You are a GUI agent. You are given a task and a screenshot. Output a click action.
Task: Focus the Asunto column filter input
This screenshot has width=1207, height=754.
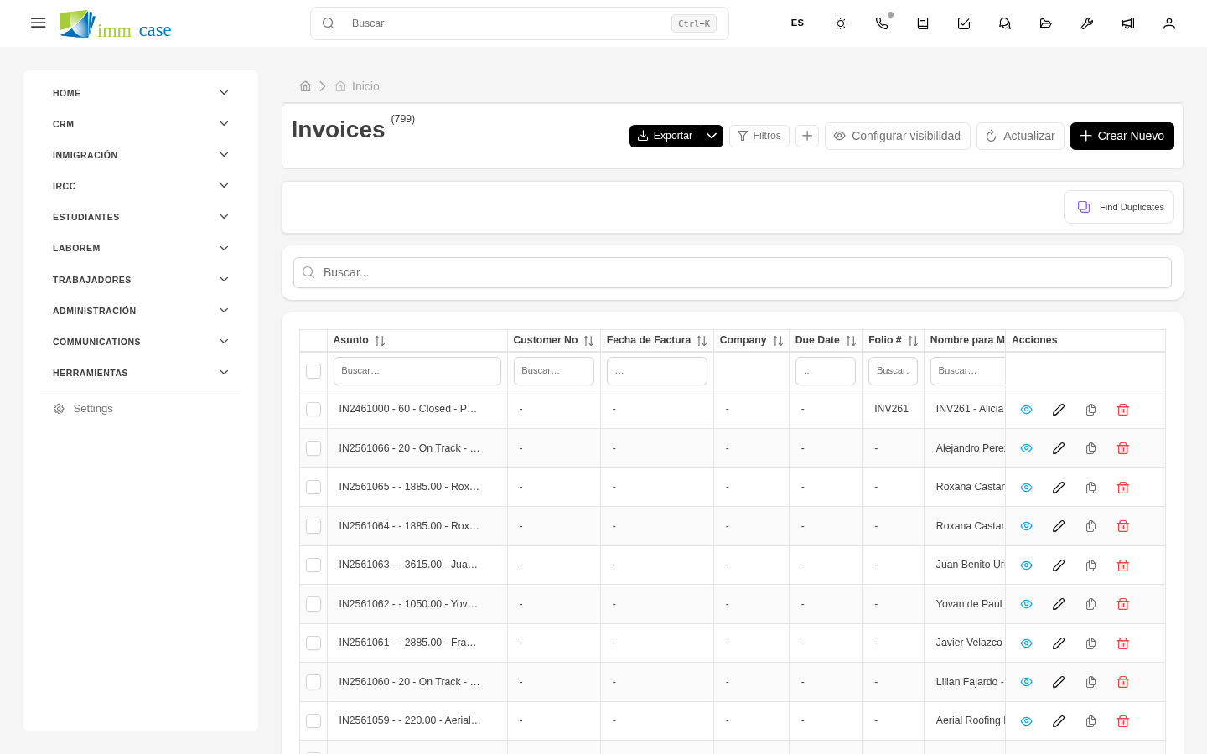pos(417,371)
